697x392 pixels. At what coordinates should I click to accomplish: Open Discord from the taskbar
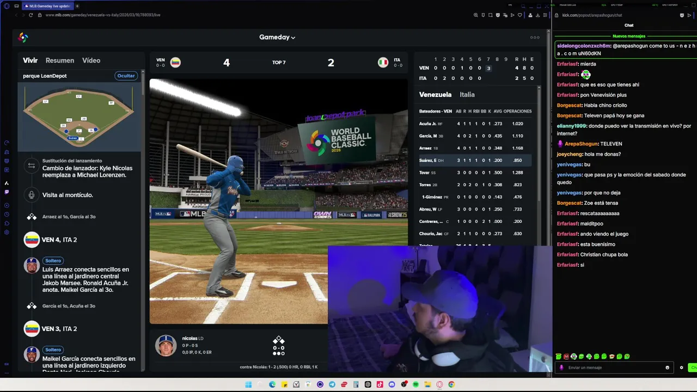(x=392, y=384)
